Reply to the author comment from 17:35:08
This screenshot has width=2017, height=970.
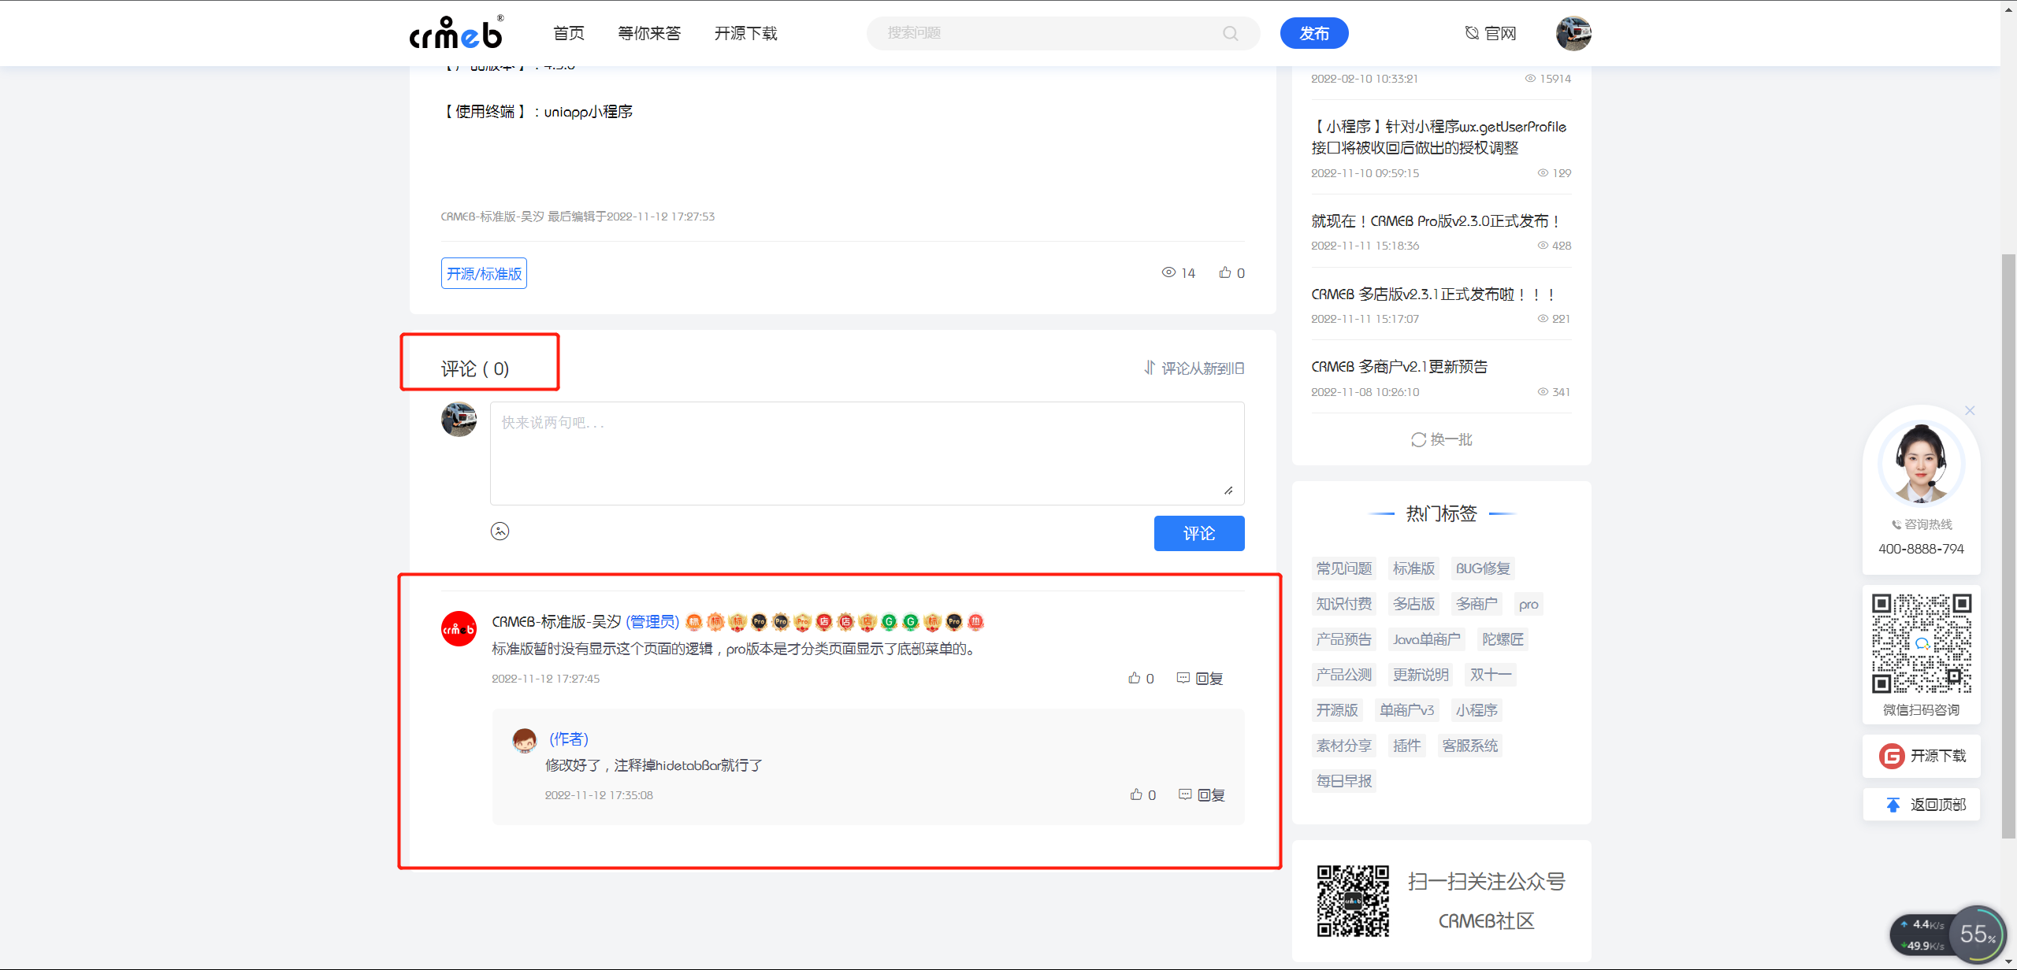click(x=1202, y=794)
